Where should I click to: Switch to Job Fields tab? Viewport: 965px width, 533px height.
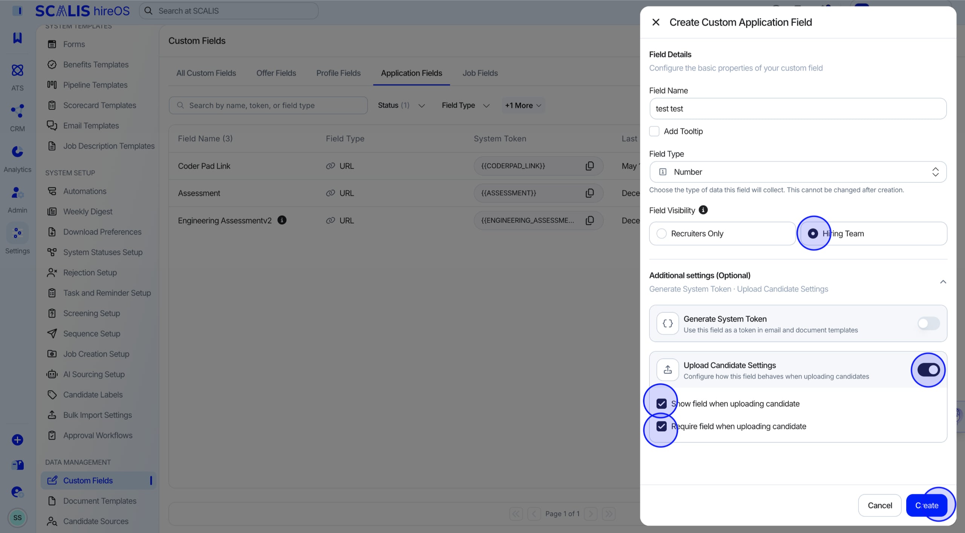pos(480,73)
